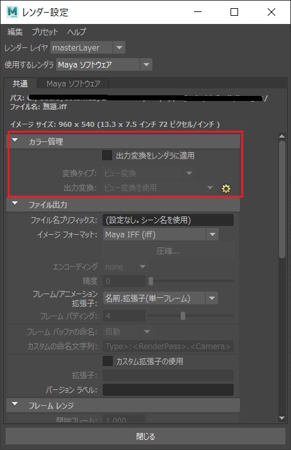Click the 精度 value field
Screen dimensions: 291x450
[124, 281]
